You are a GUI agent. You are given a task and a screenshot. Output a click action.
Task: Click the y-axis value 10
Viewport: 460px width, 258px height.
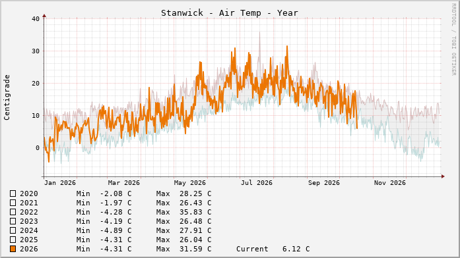(36, 116)
